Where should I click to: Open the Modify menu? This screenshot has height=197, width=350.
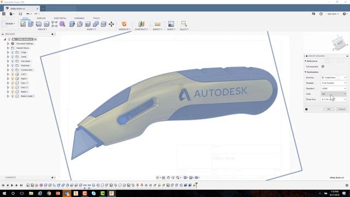91,29
